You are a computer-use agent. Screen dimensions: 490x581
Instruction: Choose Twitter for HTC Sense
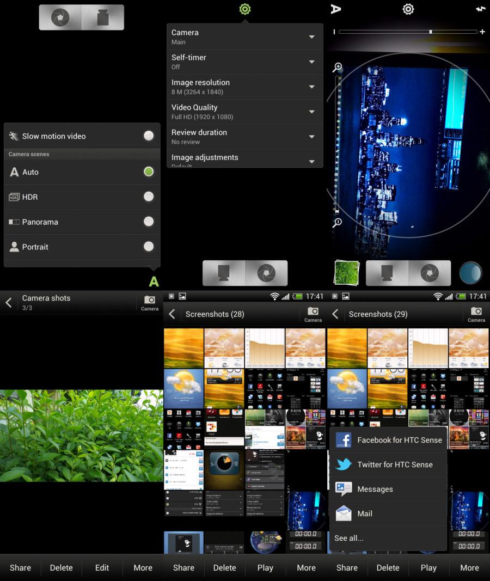tap(388, 464)
